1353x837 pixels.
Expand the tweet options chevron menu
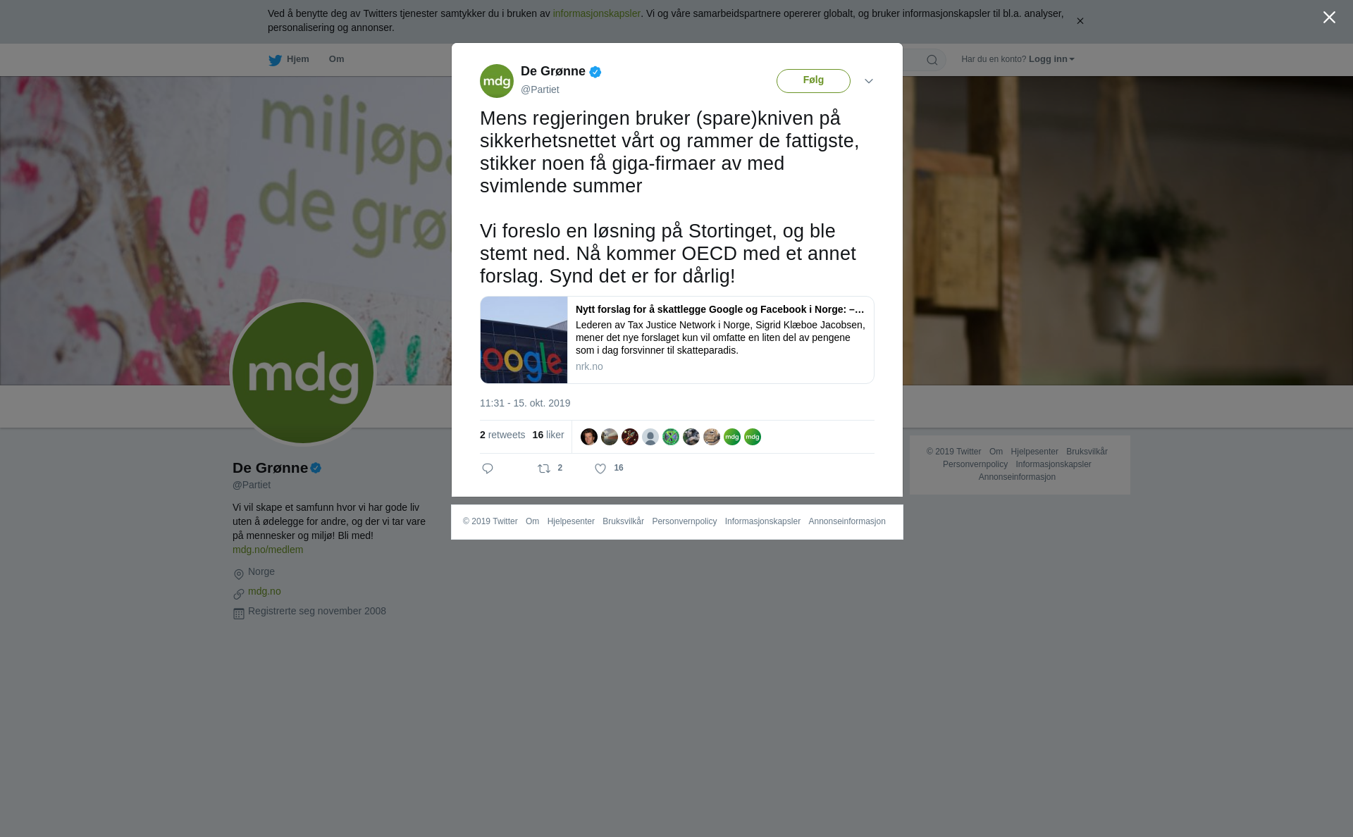tap(869, 81)
